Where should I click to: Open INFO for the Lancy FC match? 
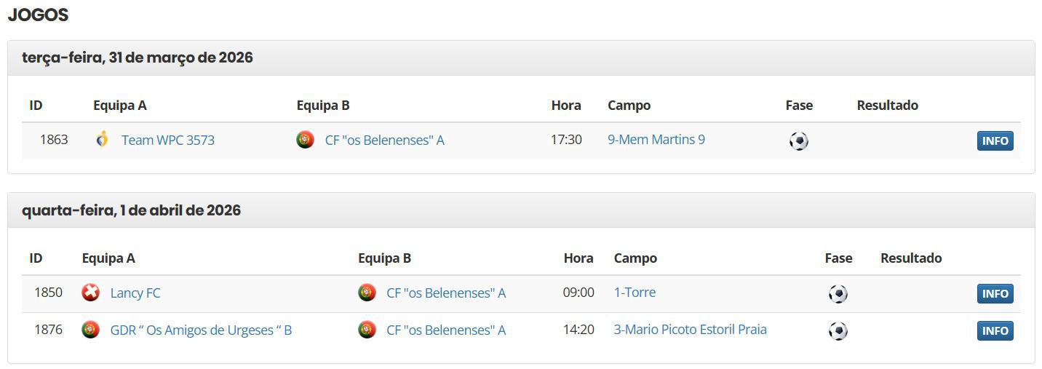(995, 294)
